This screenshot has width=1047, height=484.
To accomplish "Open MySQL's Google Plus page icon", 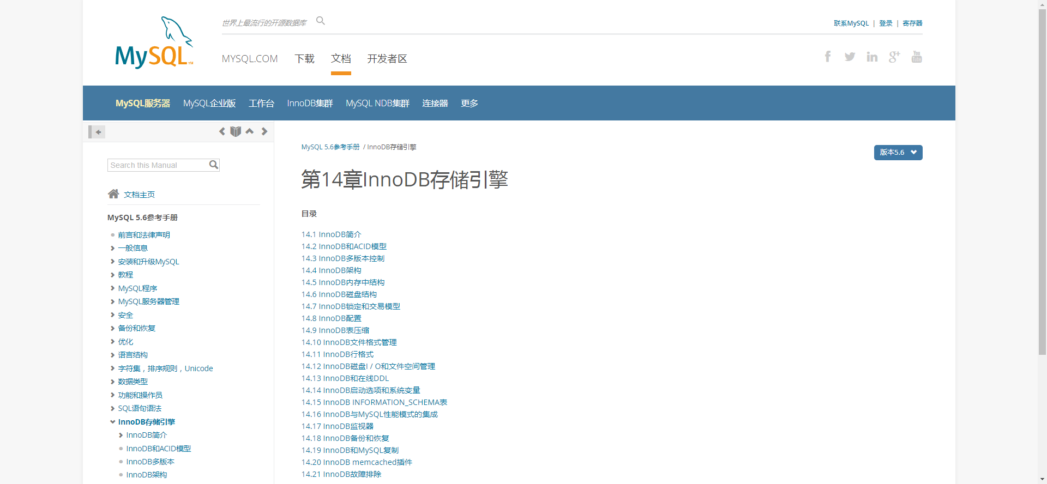I will 894,57.
